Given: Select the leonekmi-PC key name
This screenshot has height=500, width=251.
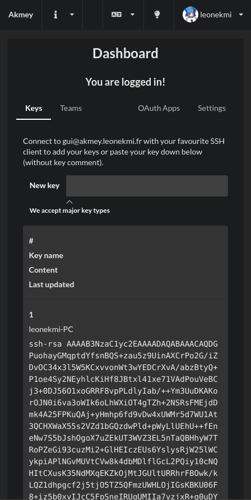Looking at the screenshot, I should 51,329.
